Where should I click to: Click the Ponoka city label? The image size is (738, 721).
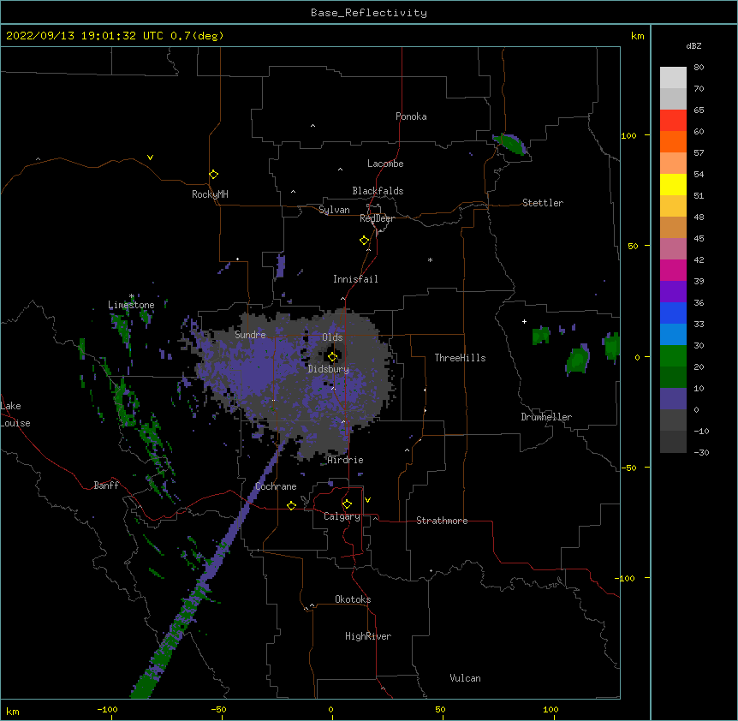411,116
